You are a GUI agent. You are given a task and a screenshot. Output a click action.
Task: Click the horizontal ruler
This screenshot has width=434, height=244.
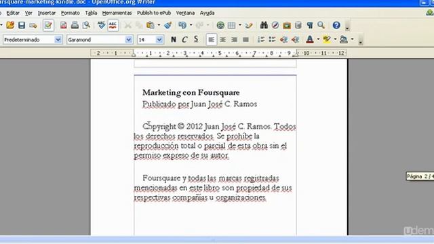[x=218, y=53]
